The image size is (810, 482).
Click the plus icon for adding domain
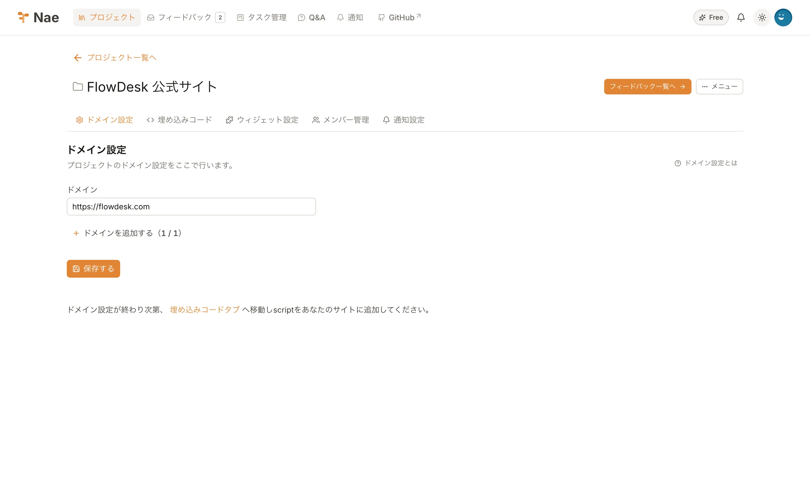76,233
